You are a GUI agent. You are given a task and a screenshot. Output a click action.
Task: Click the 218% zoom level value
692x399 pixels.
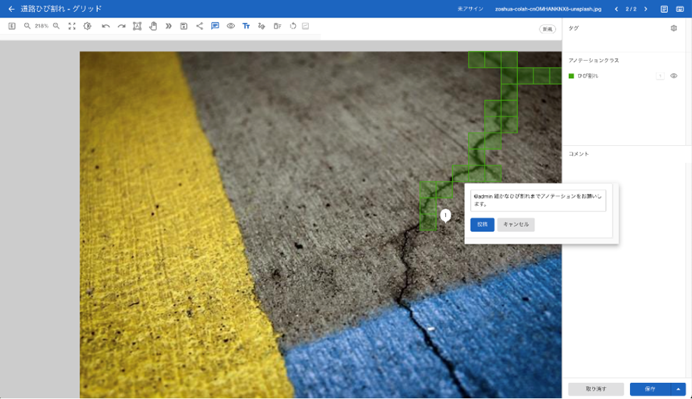[x=42, y=26]
